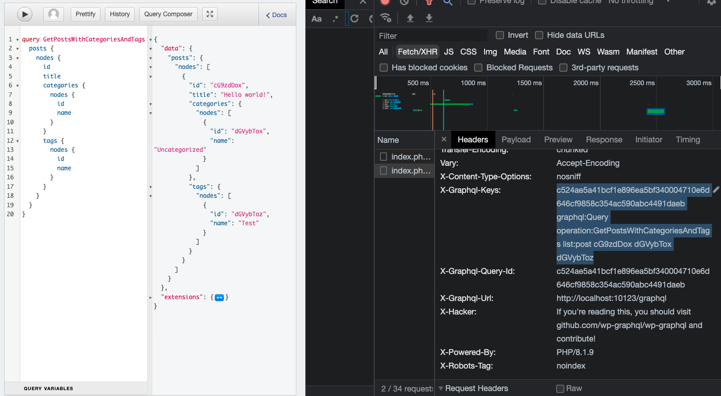
Task: Check the Hide data URLs option
Action: click(539, 35)
